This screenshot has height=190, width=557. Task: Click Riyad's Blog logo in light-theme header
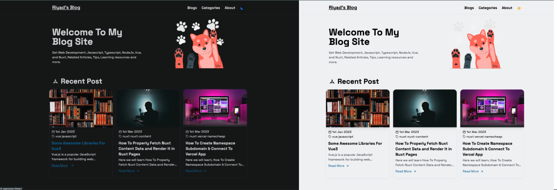coord(343,8)
